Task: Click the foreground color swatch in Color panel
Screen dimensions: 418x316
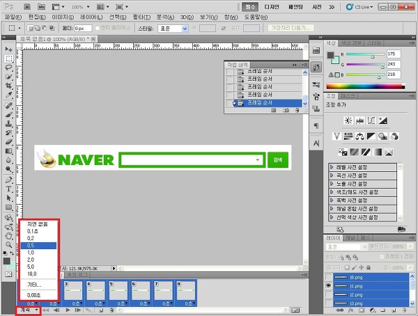Action: click(330, 55)
